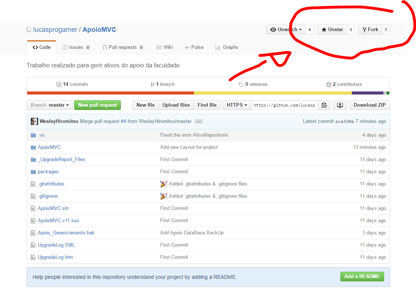The width and height of the screenshot is (416, 294).
Task: Open _UpgradeReport_Files folder name
Action: coord(61,160)
